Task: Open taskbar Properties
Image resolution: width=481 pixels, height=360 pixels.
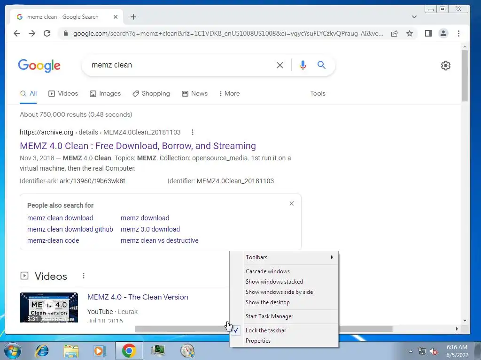Action: point(284,341)
